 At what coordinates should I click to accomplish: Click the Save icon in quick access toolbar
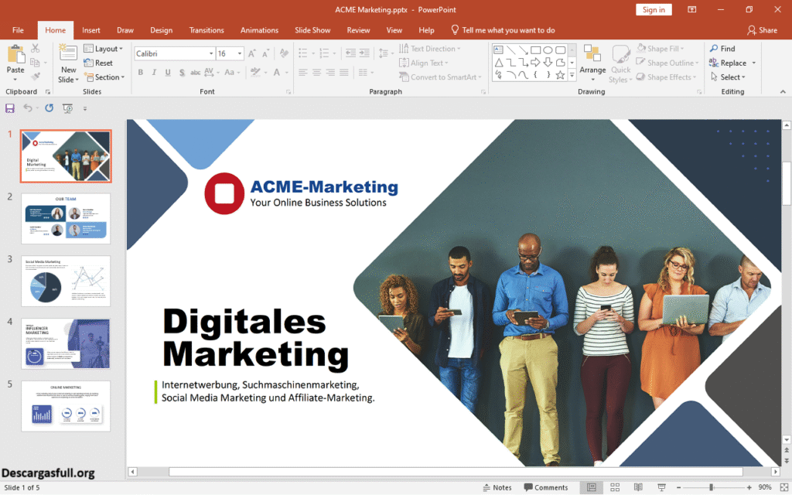10,108
